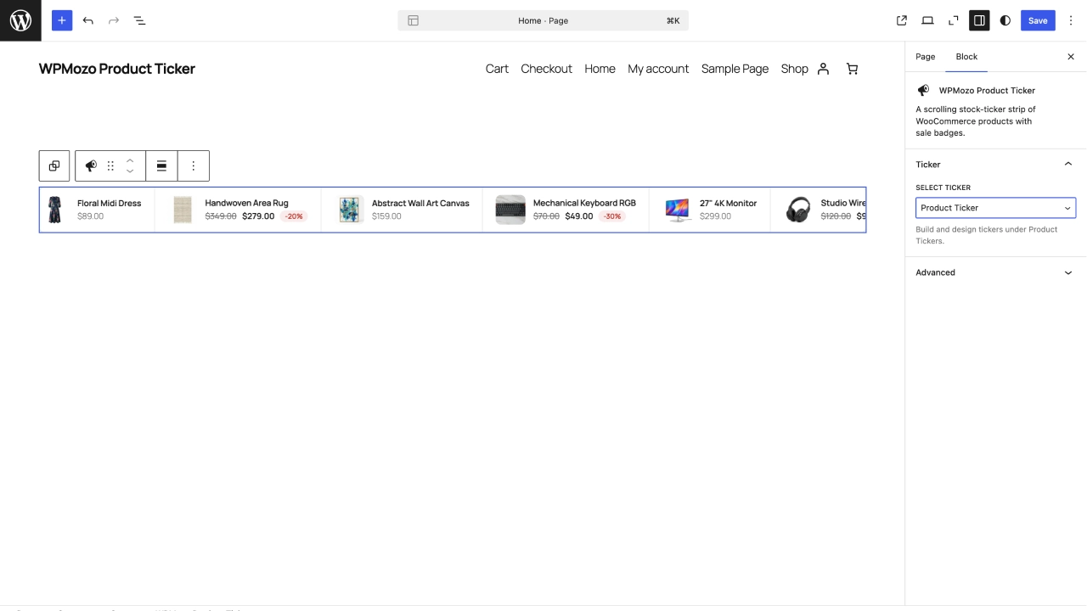Screen dimensions: 1087x611
Task: Open the Document Overview list view
Action: coord(140,20)
